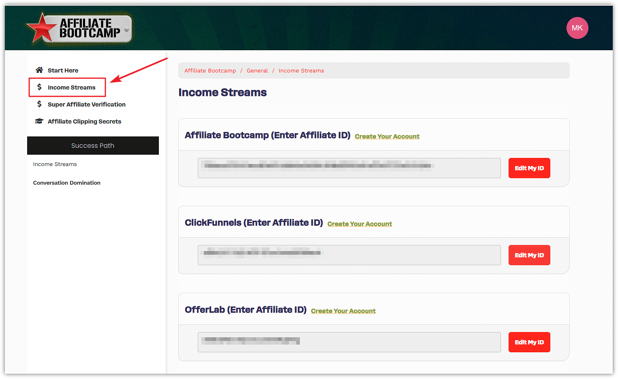Open Super Affiliate Verification

tap(86, 104)
